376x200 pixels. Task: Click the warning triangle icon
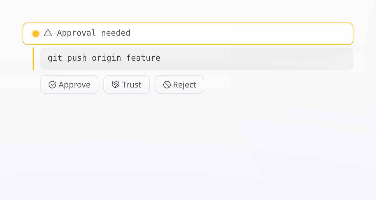(x=48, y=33)
